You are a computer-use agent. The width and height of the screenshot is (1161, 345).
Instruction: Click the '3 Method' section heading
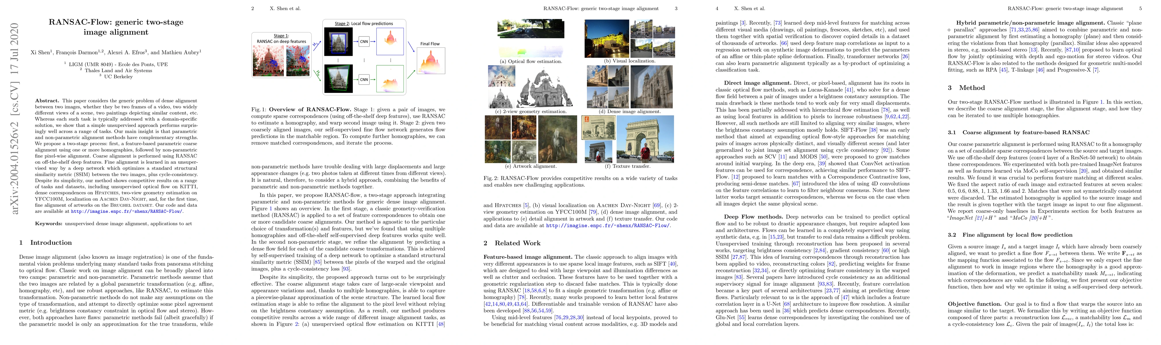coord(966,88)
